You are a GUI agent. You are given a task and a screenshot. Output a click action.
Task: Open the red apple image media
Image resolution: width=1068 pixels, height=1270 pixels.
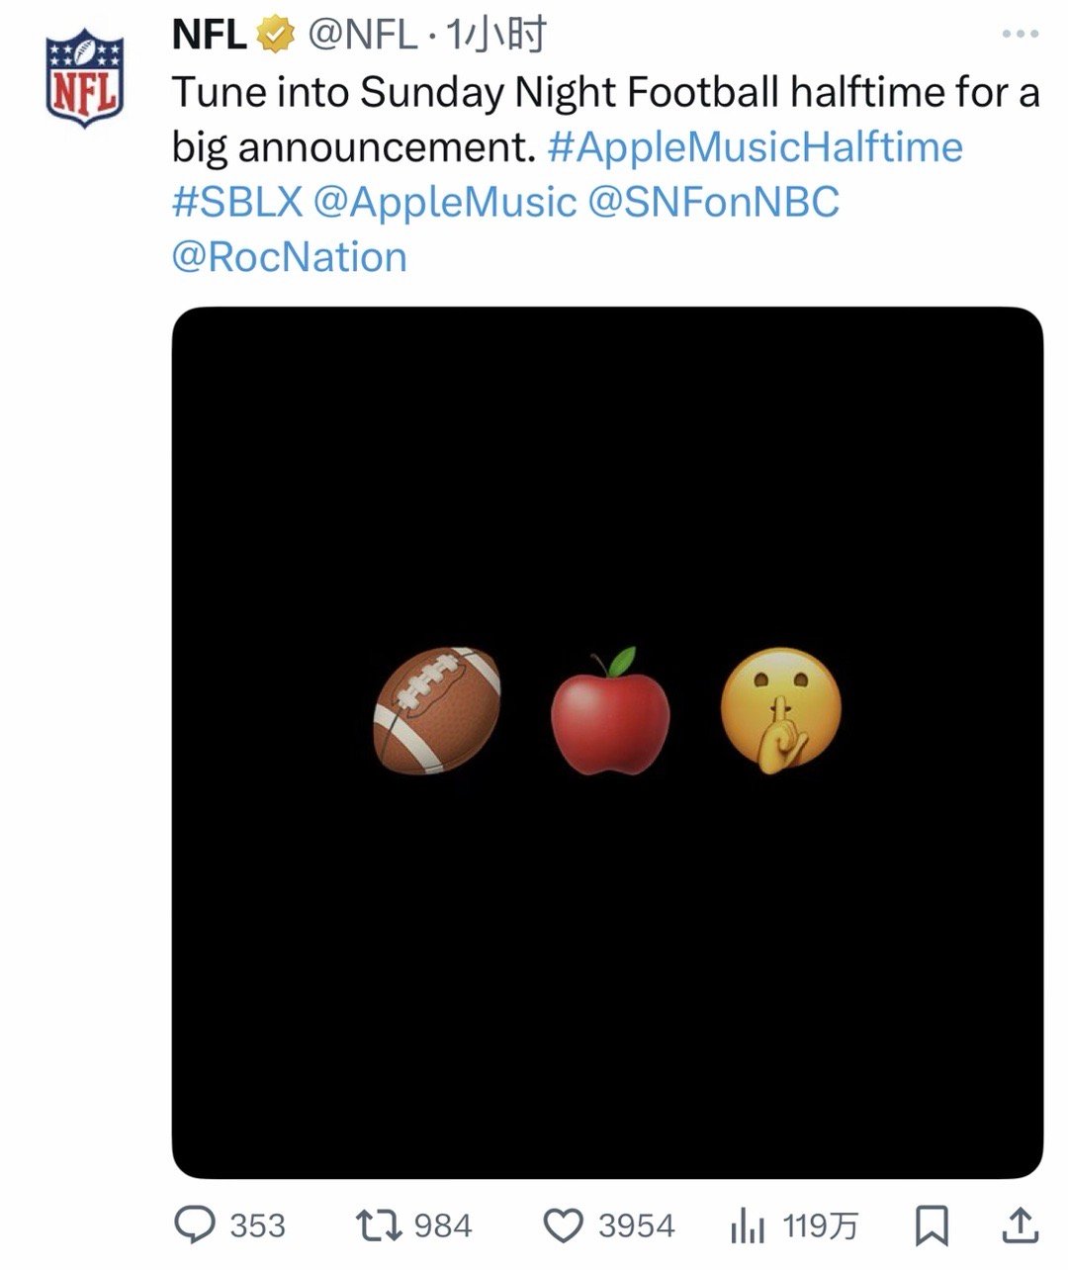610,709
